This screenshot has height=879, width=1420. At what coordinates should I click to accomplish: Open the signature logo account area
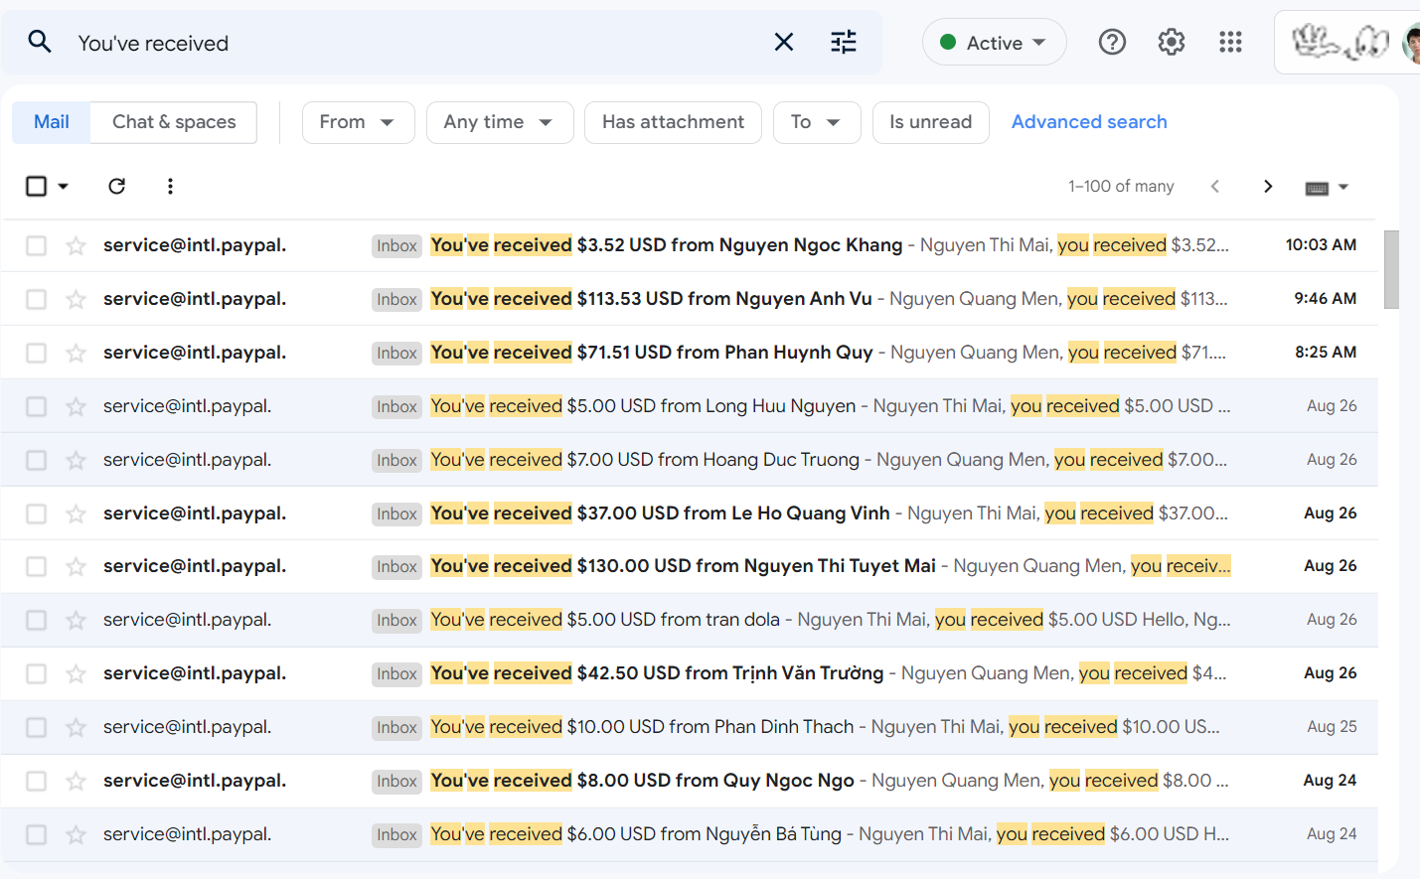point(1341,42)
